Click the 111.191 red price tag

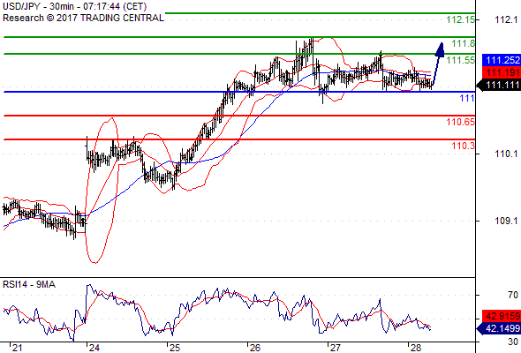tap(502, 72)
